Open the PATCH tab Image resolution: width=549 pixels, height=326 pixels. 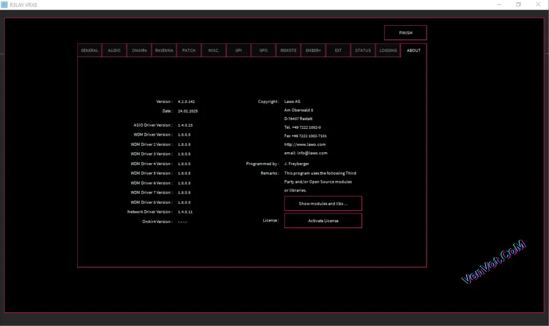189,50
